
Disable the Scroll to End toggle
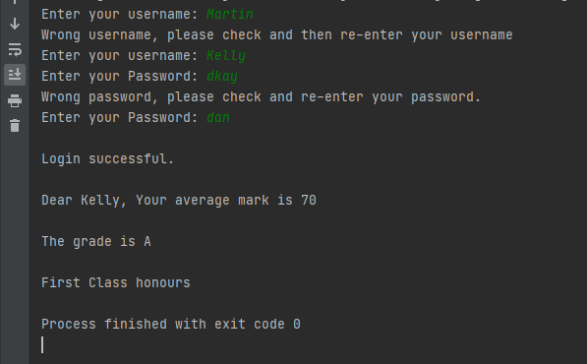click(x=15, y=75)
